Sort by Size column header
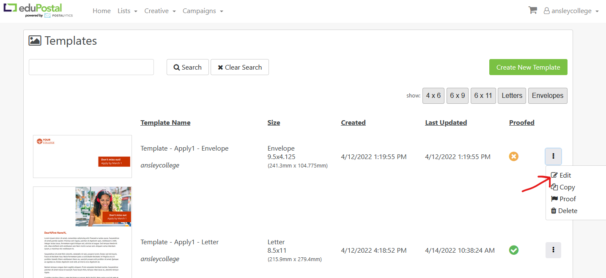606x278 pixels. [x=274, y=123]
